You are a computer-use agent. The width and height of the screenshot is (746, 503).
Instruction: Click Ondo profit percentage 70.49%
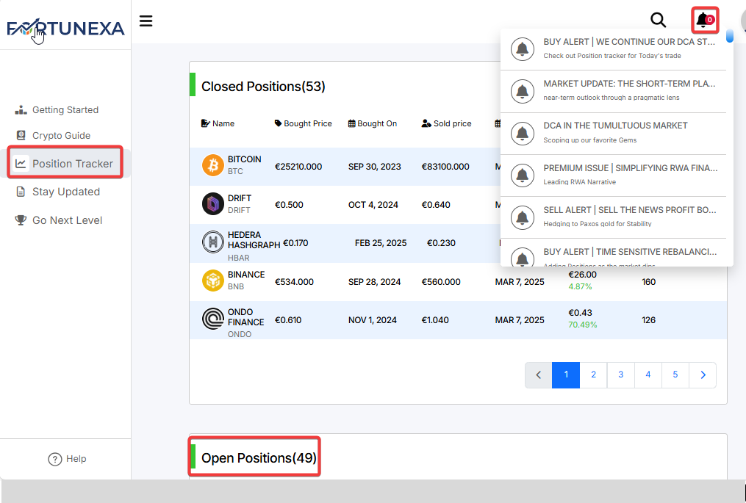click(x=582, y=325)
